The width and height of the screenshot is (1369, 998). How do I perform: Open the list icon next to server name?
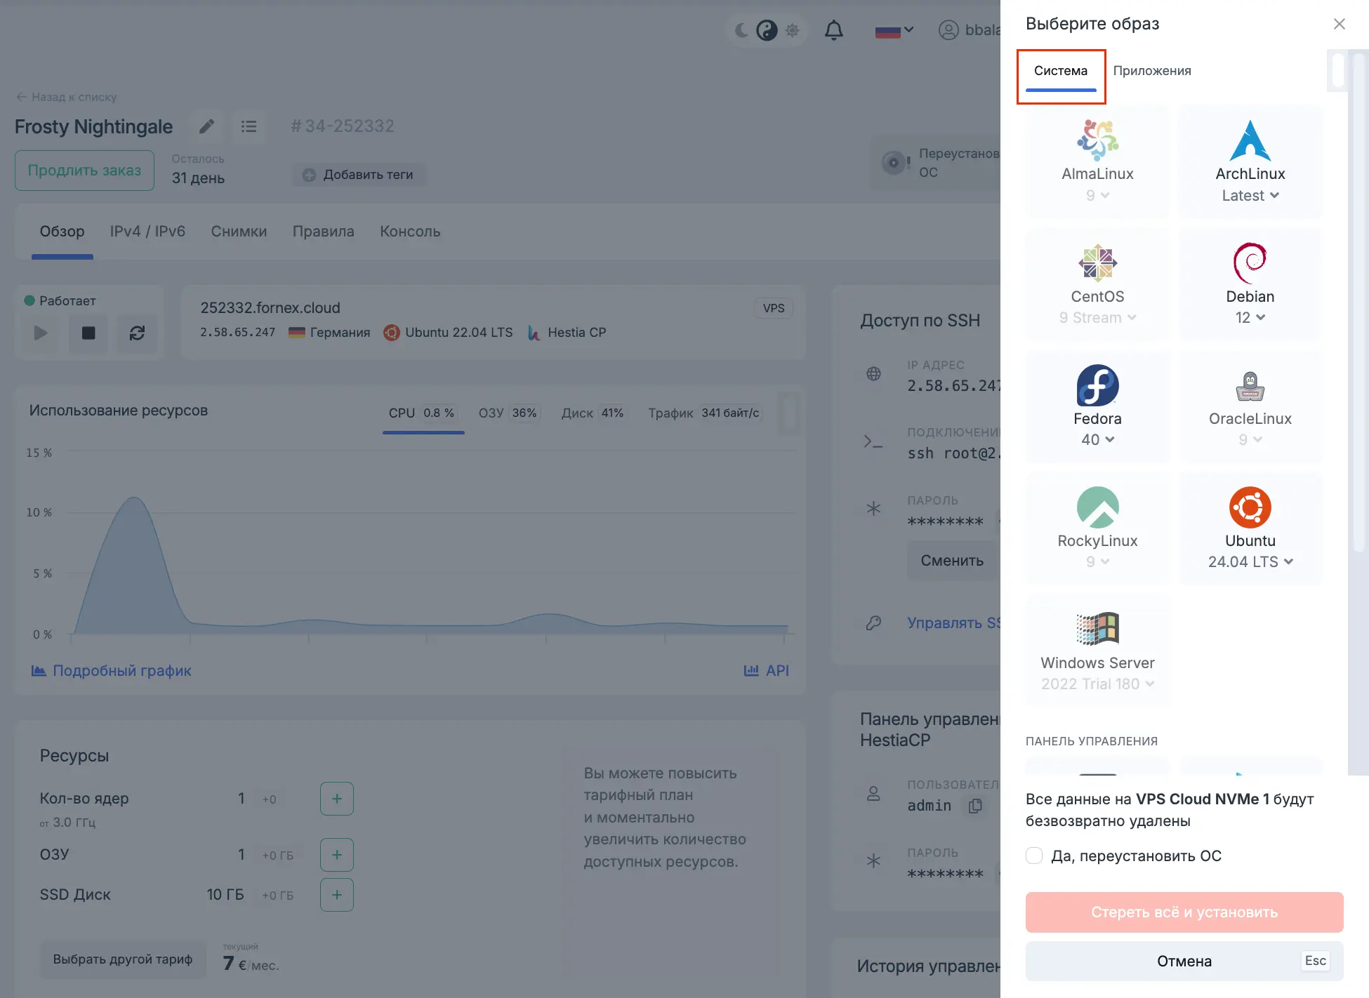pyautogui.click(x=249, y=126)
